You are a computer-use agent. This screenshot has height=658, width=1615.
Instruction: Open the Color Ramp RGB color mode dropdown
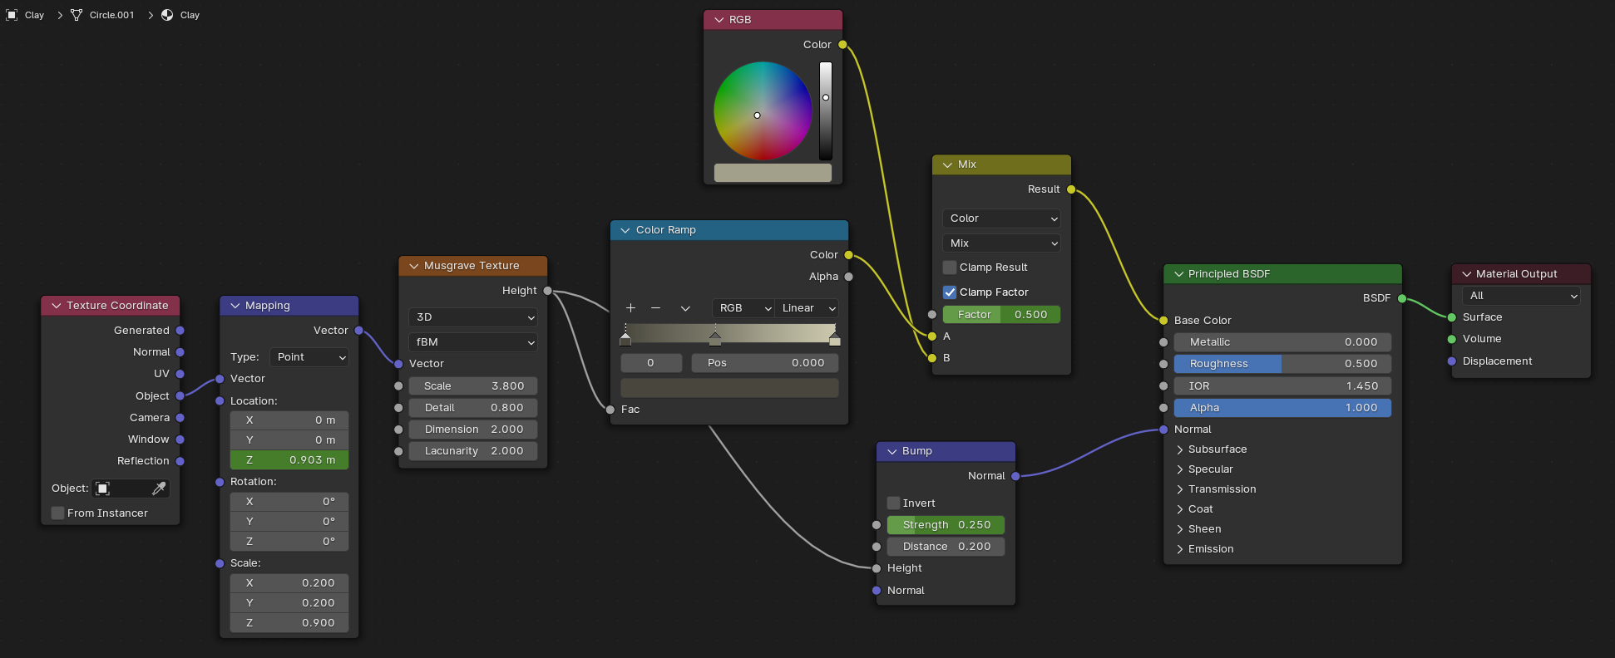[743, 308]
